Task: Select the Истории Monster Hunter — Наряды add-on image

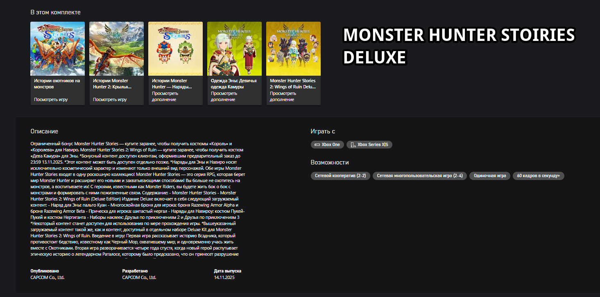Action: pyautogui.click(x=176, y=49)
